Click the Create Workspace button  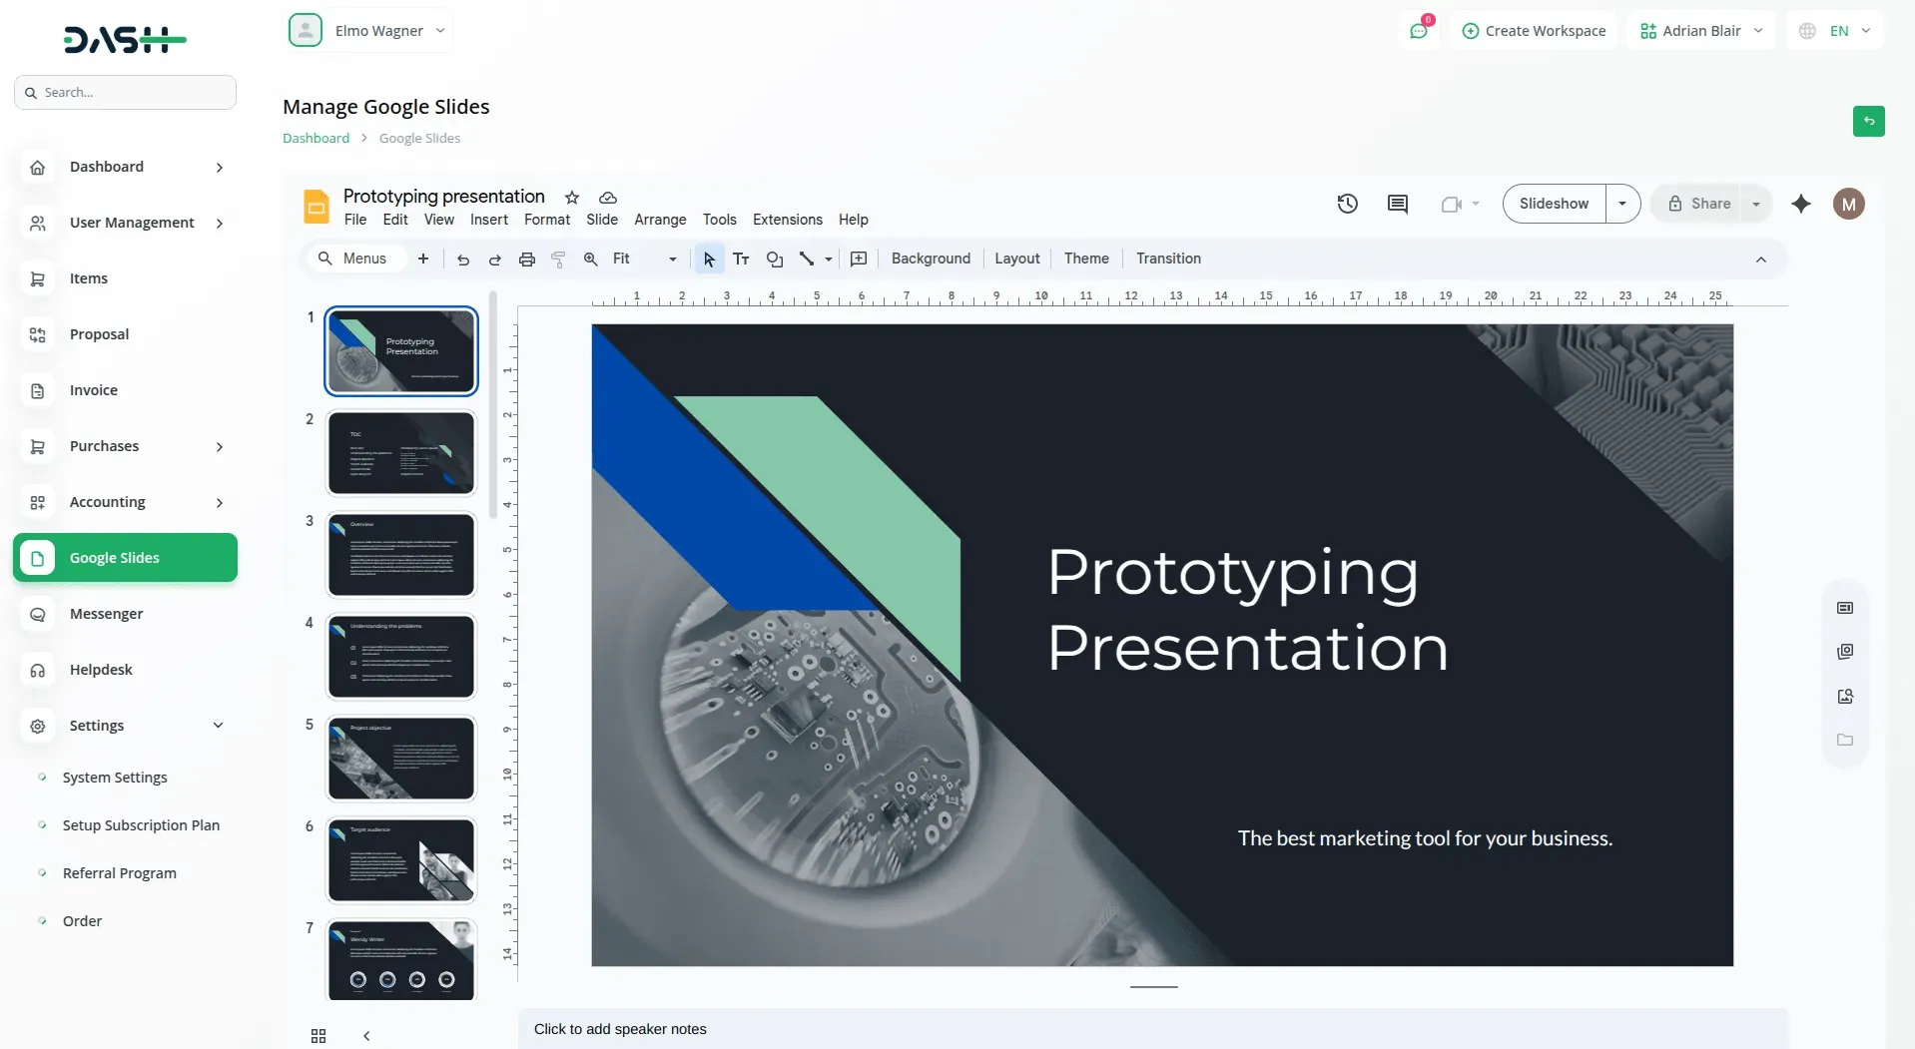coord(1535,30)
